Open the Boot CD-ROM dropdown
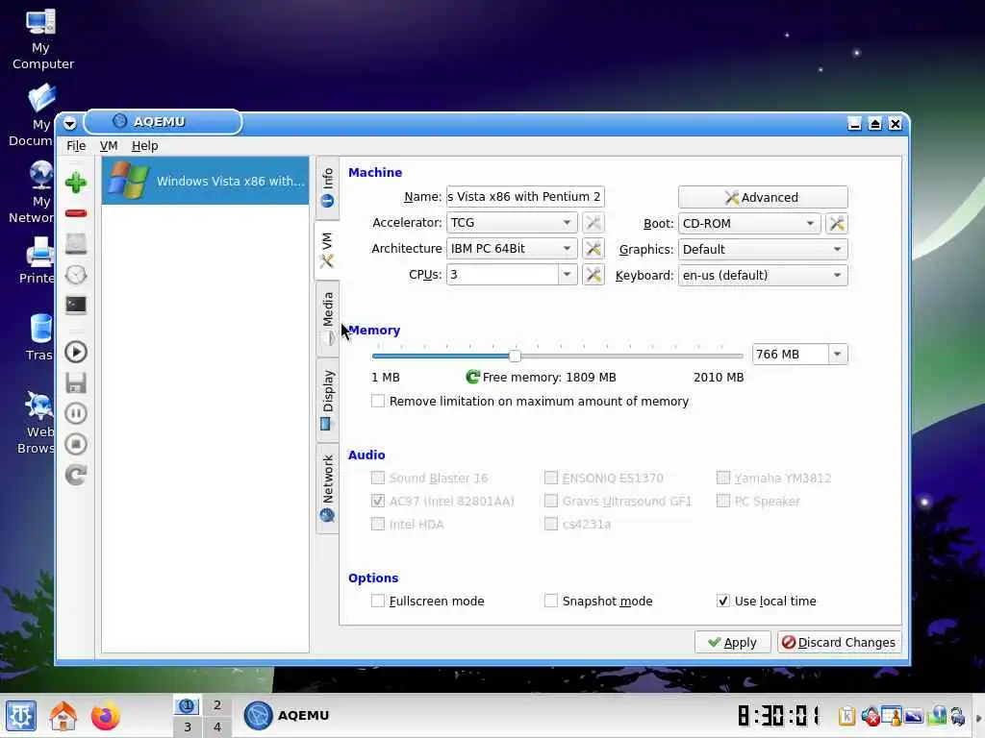Viewport: 985px width, 738px height. point(749,223)
